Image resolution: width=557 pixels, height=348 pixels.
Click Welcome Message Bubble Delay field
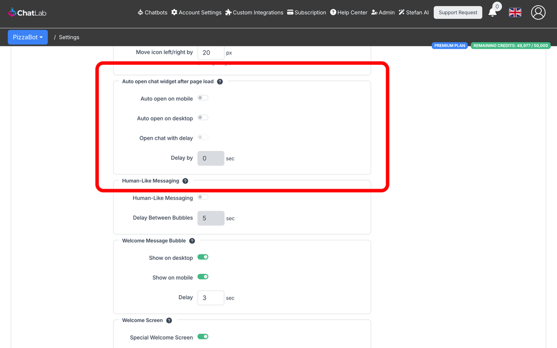(x=211, y=298)
